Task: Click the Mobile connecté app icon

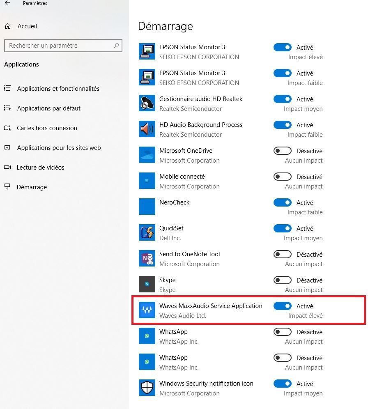Action: tap(147, 181)
